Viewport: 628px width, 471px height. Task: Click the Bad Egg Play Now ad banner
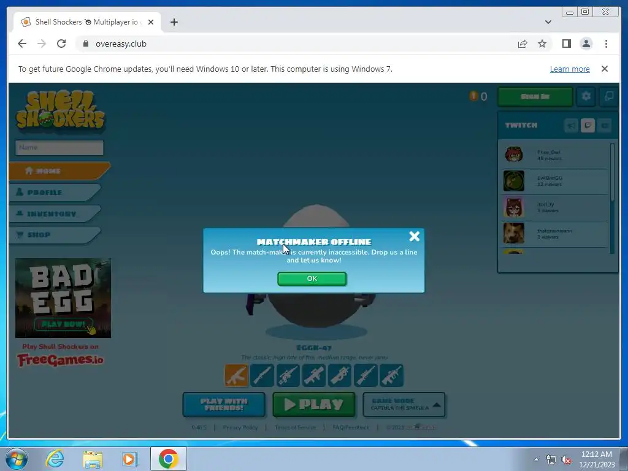(x=63, y=298)
